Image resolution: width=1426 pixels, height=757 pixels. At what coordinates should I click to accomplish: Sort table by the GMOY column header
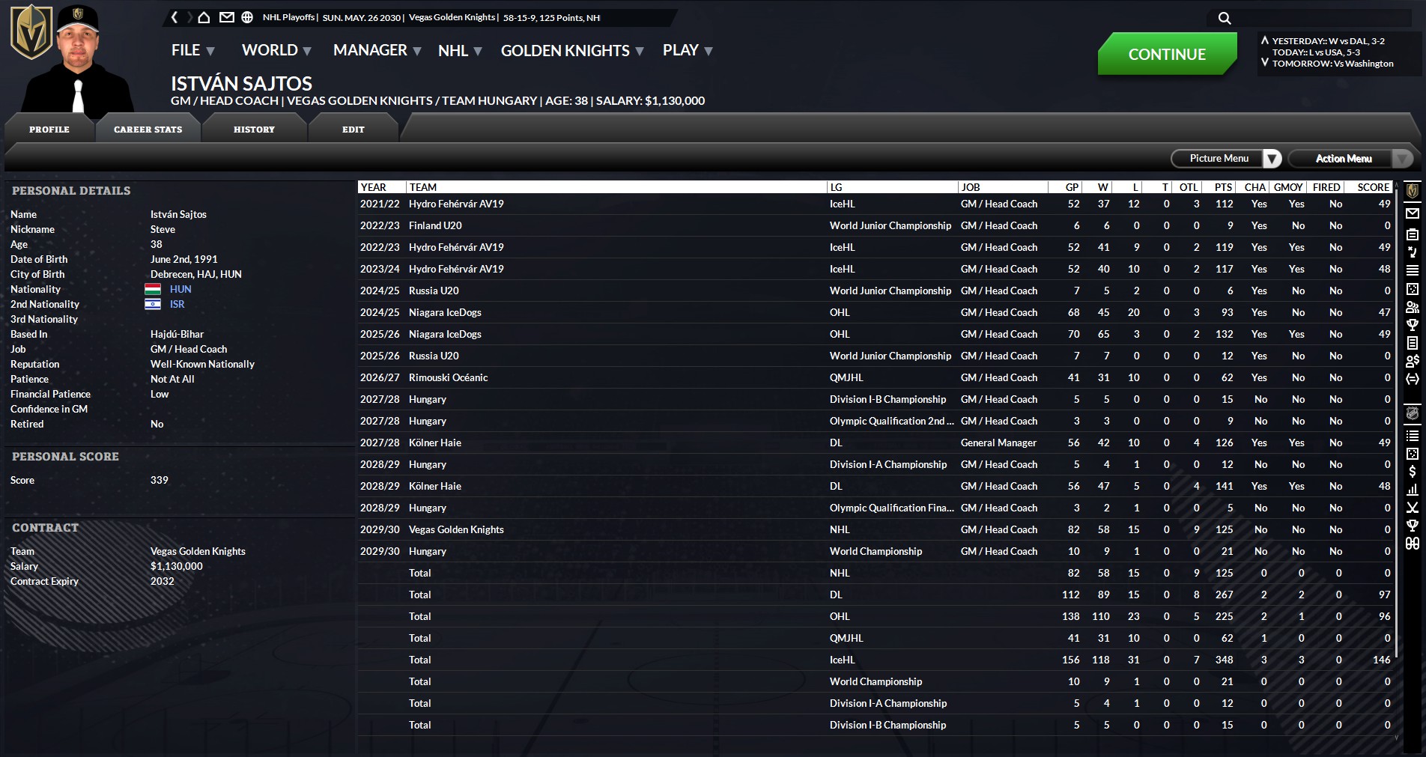click(x=1288, y=187)
